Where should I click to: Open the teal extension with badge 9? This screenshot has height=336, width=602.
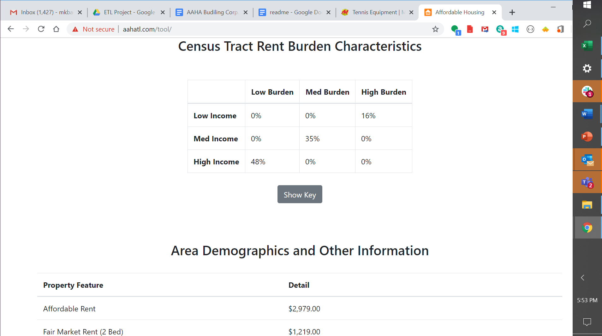point(501,30)
